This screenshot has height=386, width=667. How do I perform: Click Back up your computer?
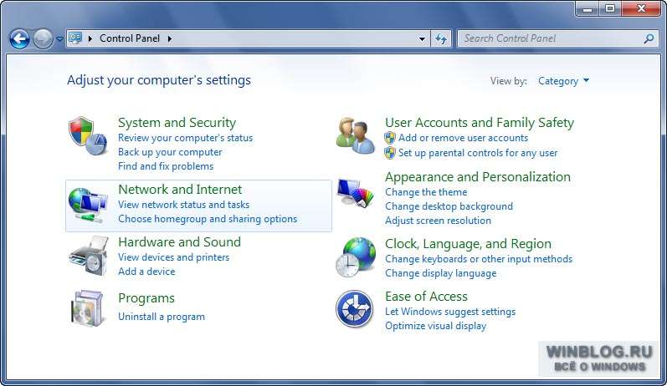click(x=170, y=152)
